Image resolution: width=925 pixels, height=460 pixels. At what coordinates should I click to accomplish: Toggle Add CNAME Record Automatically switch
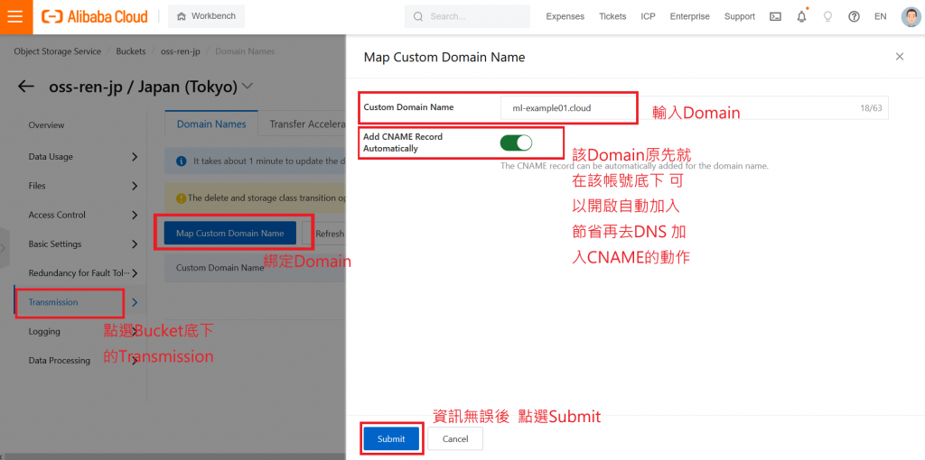[x=516, y=143]
